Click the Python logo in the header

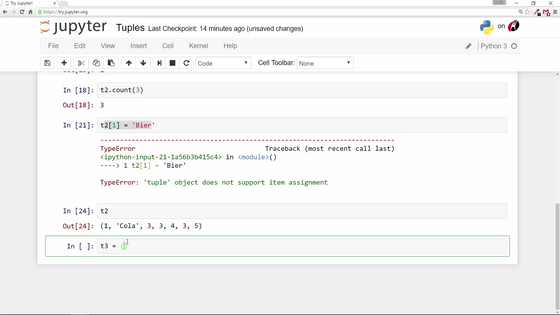click(x=487, y=27)
